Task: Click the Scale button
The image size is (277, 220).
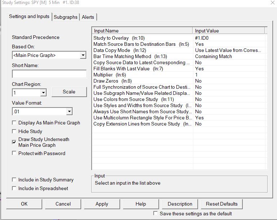Action: pyautogui.click(x=69, y=92)
